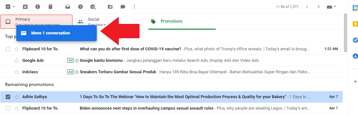Viewport: 358px width, 115px height.
Task: Click the Report spam icon
Action: pos(38,7)
